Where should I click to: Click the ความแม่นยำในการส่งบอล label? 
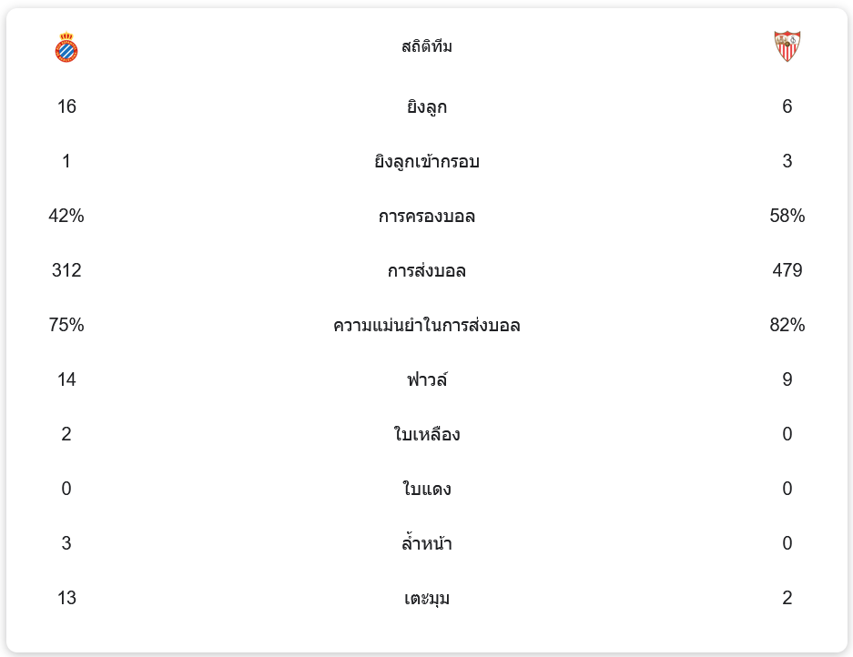coord(426,326)
